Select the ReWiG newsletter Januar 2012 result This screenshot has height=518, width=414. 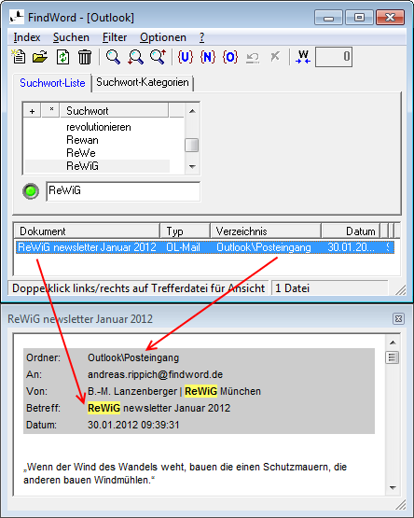pyautogui.click(x=205, y=247)
